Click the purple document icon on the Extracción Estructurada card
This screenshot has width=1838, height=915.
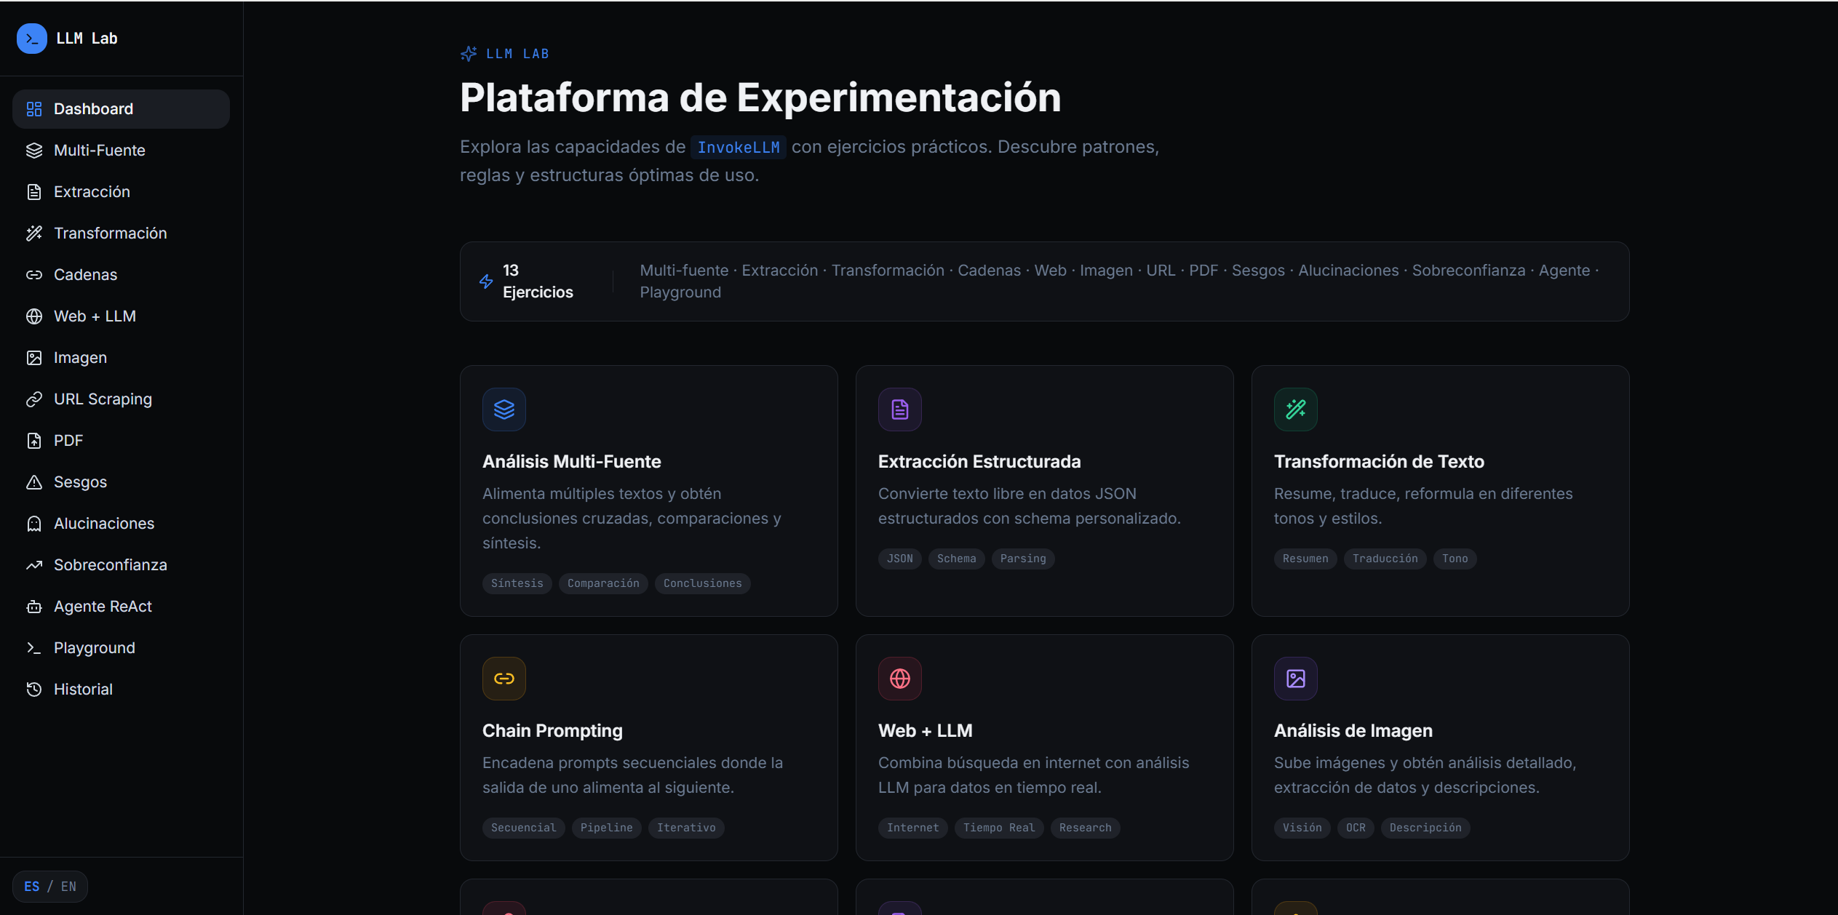pyautogui.click(x=900, y=409)
